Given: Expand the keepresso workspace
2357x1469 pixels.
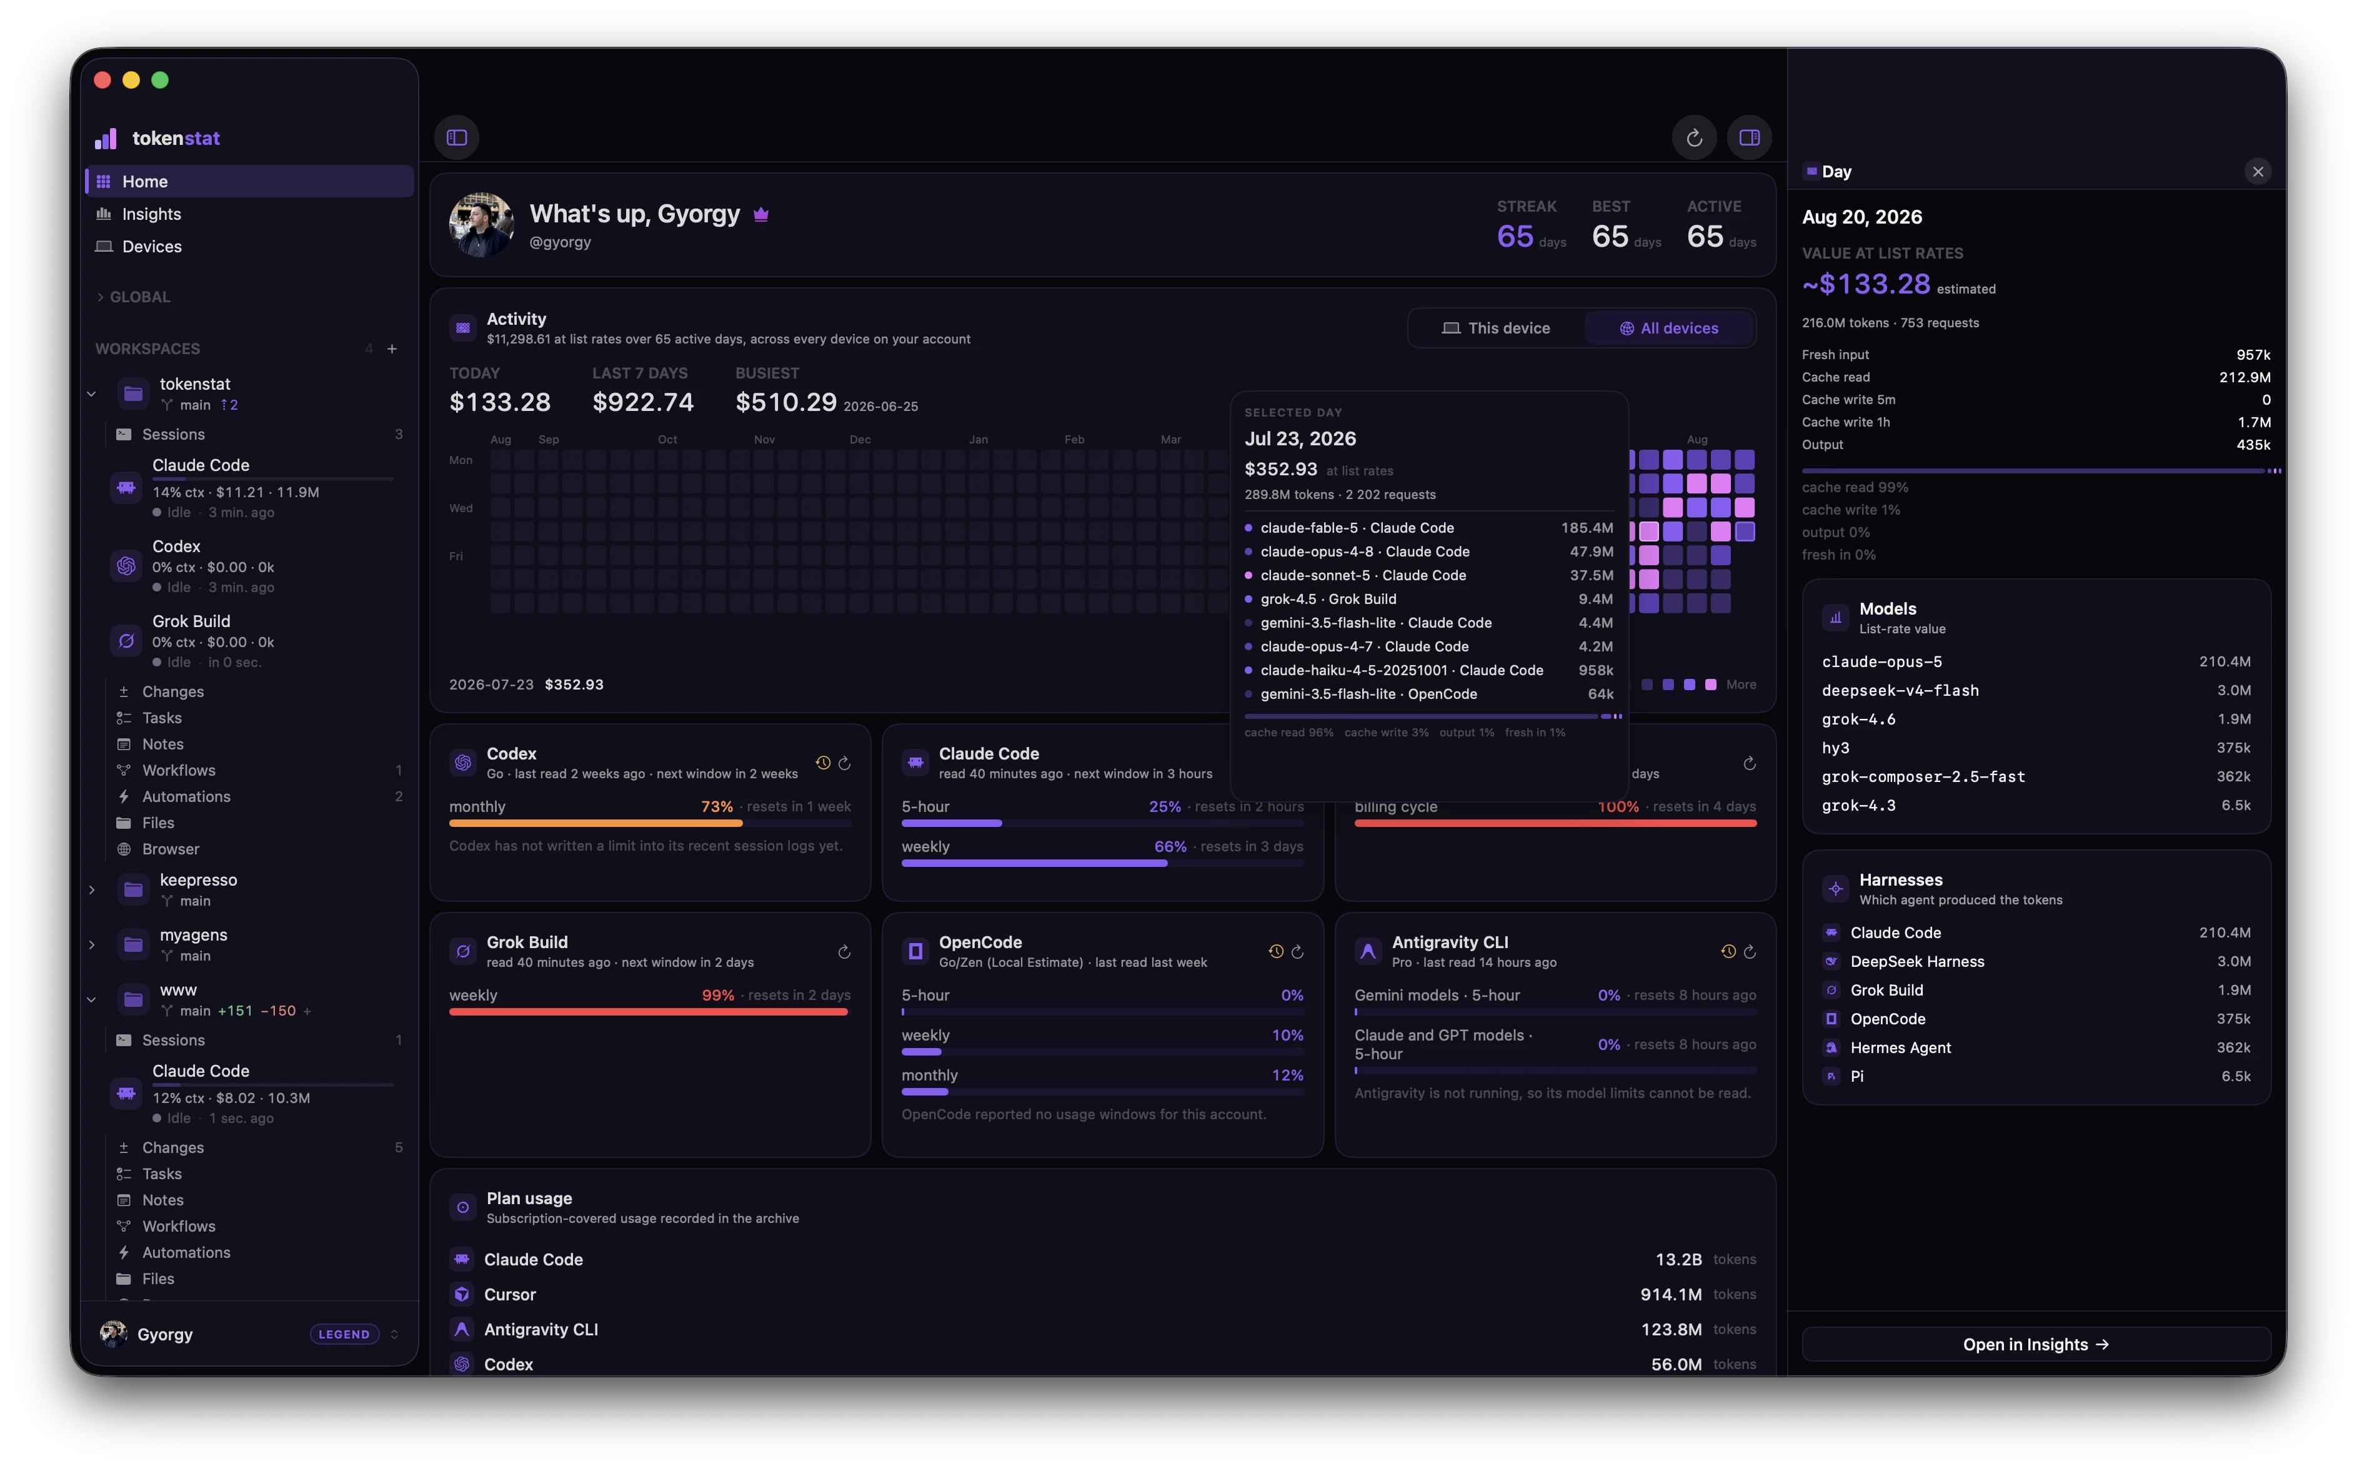Looking at the screenshot, I should (x=91, y=890).
